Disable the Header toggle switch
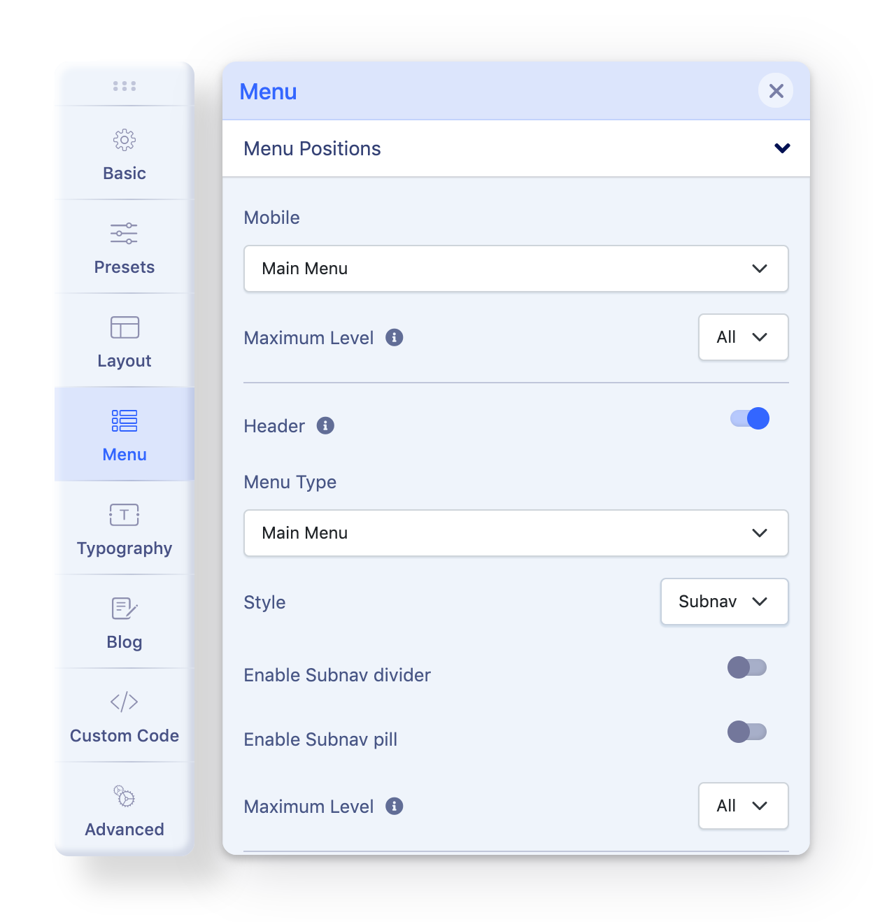Viewport: 873px width, 922px height. (750, 418)
